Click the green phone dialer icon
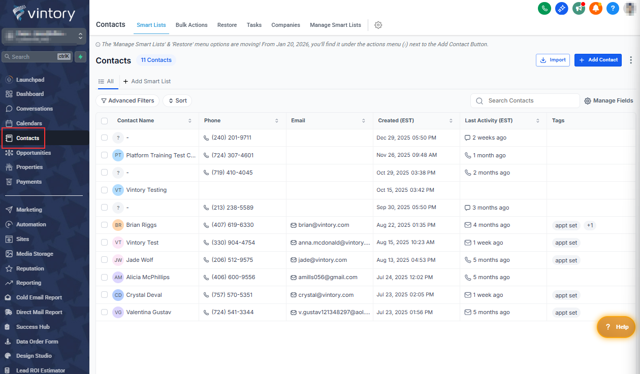This screenshot has height=374, width=640. [545, 8]
